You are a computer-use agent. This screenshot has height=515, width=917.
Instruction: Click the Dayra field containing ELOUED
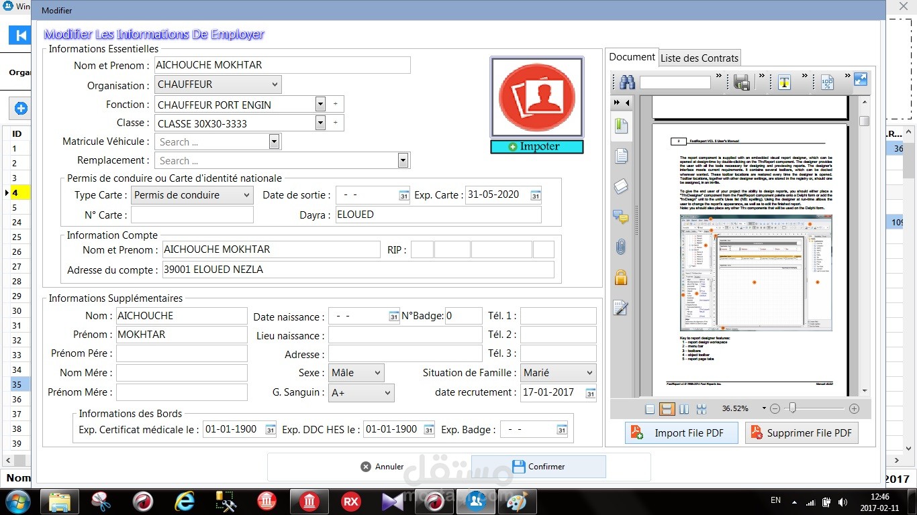point(438,215)
